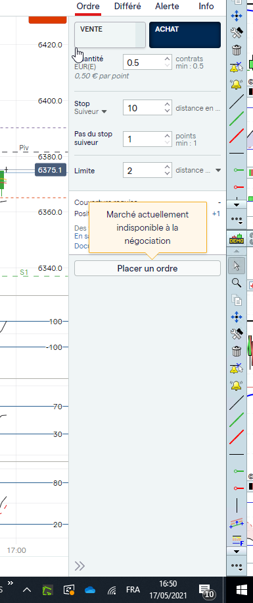Open wrench-and-hammer settings above the DEMO badge
This screenshot has height=603, width=253.
237,33
